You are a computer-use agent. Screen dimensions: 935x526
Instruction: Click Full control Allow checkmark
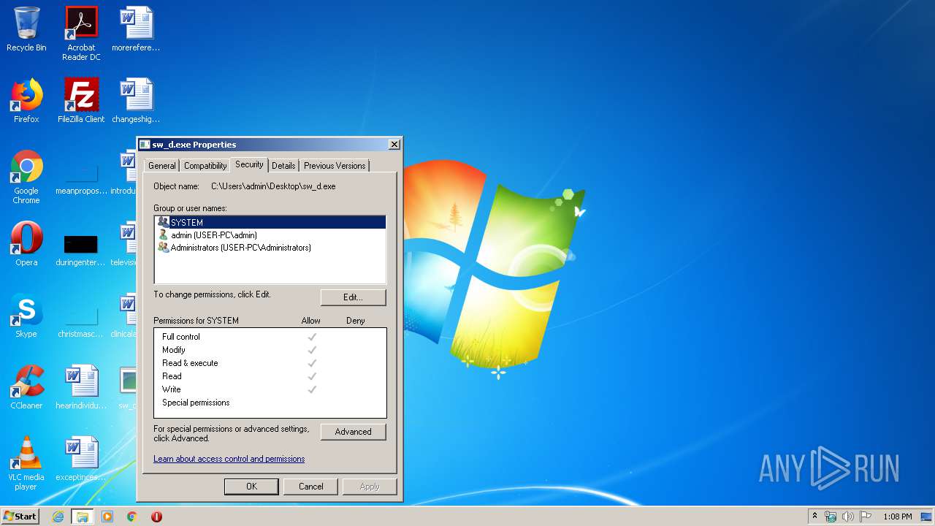[312, 337]
